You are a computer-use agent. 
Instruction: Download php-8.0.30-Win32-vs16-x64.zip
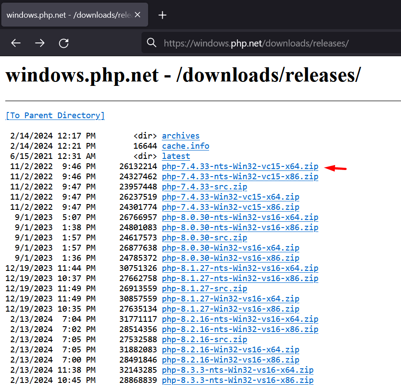230,248
